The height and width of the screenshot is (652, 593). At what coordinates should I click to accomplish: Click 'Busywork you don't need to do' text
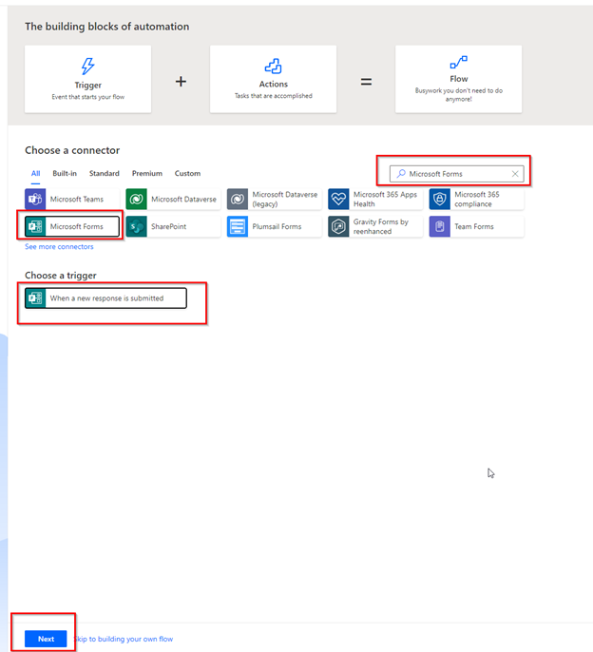[459, 90]
